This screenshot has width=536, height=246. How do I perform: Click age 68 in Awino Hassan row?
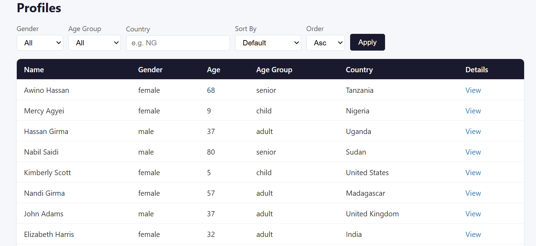pos(211,90)
